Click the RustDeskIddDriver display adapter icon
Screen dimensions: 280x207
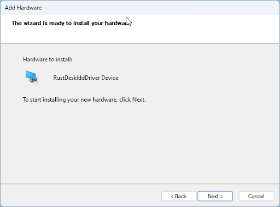pos(32,77)
